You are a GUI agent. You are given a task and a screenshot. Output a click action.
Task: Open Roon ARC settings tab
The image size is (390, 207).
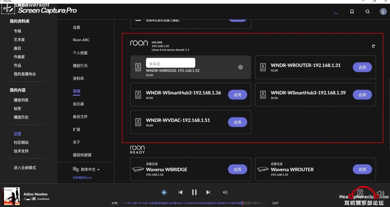81,40
